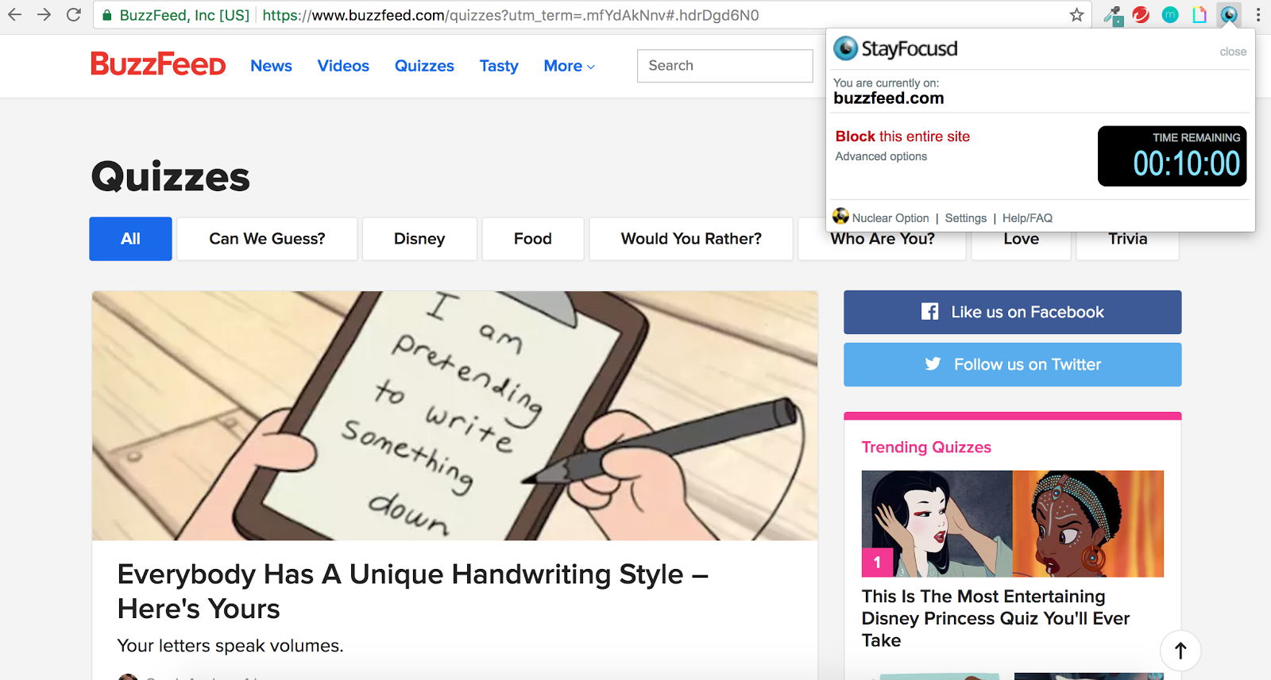Close the StayFocusd popup
The height and width of the screenshot is (680, 1271).
1233,52
